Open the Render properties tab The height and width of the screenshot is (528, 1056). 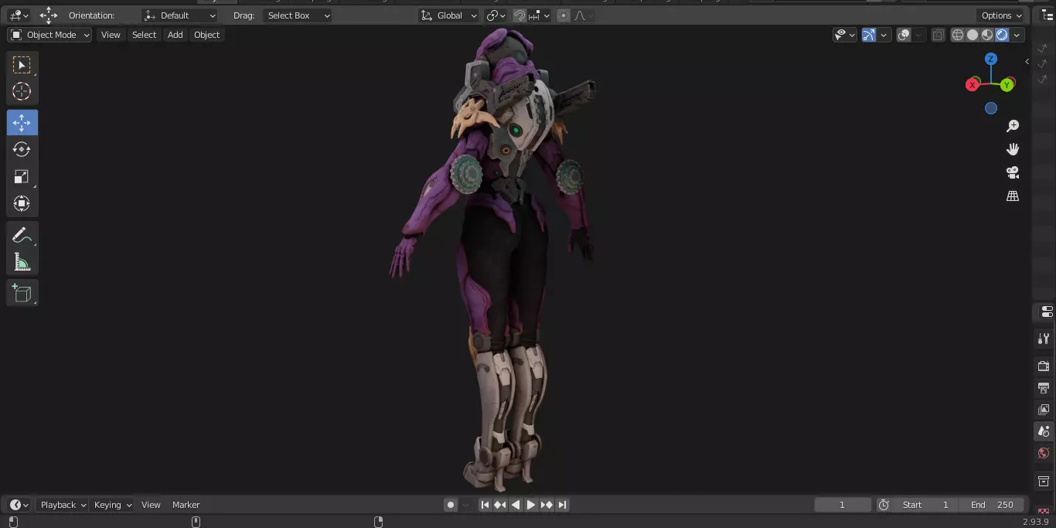(1044, 366)
